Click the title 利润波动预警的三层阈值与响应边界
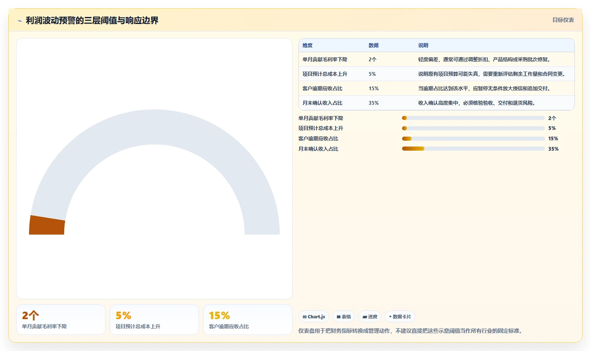The height and width of the screenshot is (351, 591). pos(92,21)
